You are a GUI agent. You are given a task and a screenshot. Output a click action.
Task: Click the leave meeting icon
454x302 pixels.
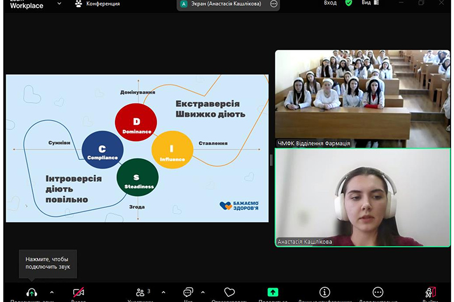coord(430,292)
